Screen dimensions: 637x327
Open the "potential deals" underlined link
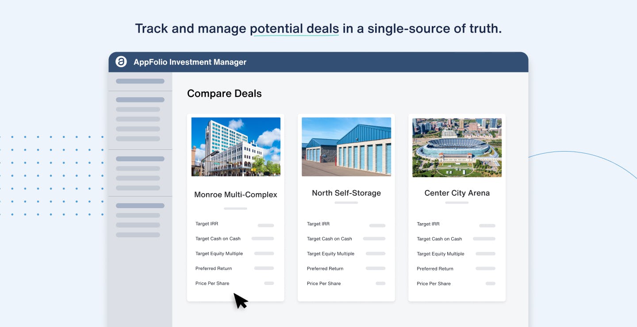point(295,28)
